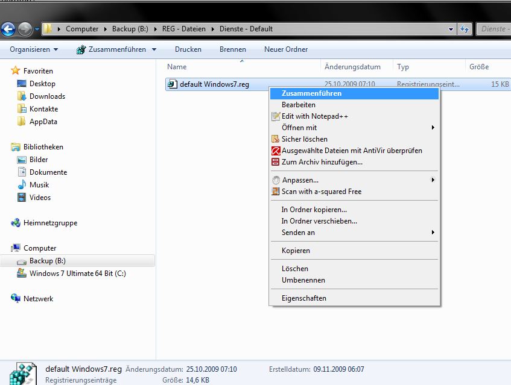The image size is (511, 385).
Task: Click the refresh button beside address bar
Action: [465, 30]
